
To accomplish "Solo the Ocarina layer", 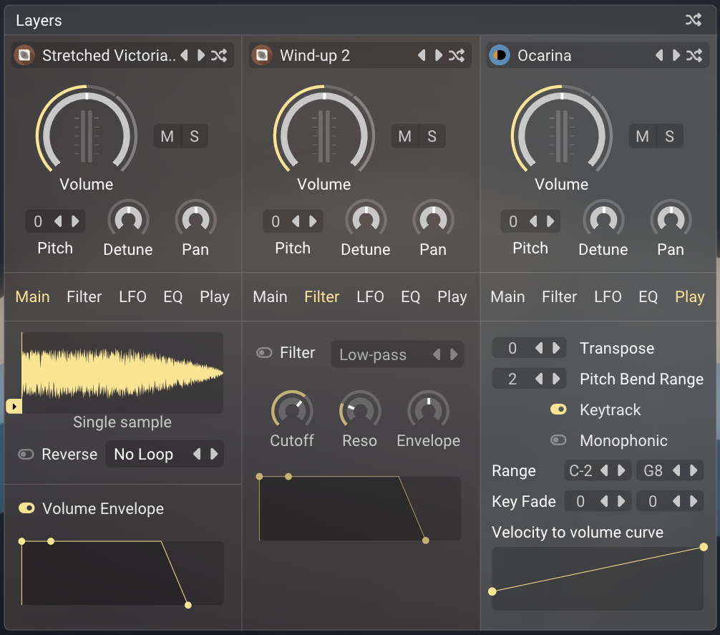I will (x=669, y=136).
